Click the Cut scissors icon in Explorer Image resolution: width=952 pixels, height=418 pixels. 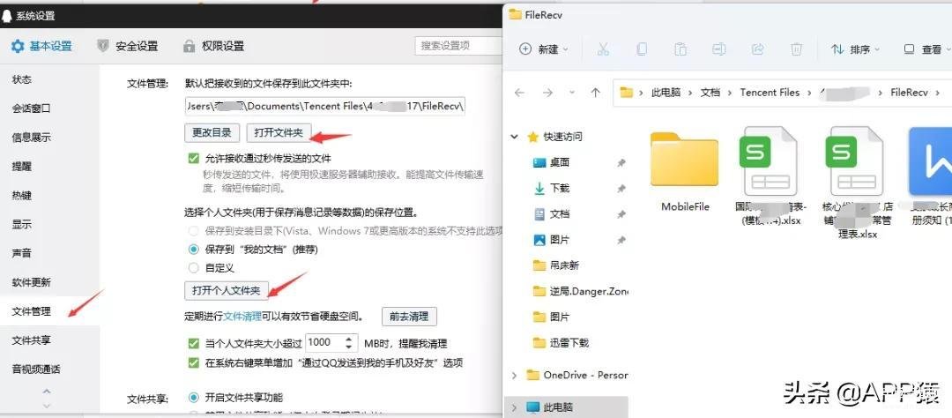[x=603, y=49]
